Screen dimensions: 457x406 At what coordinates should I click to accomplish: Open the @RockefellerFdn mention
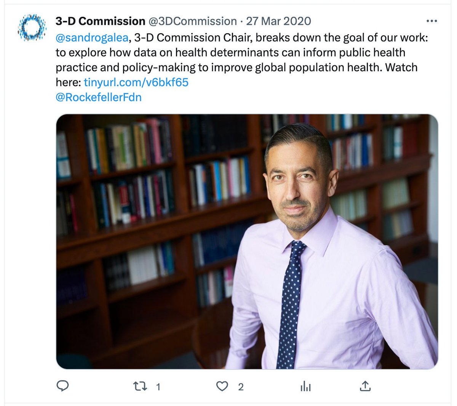[99, 97]
